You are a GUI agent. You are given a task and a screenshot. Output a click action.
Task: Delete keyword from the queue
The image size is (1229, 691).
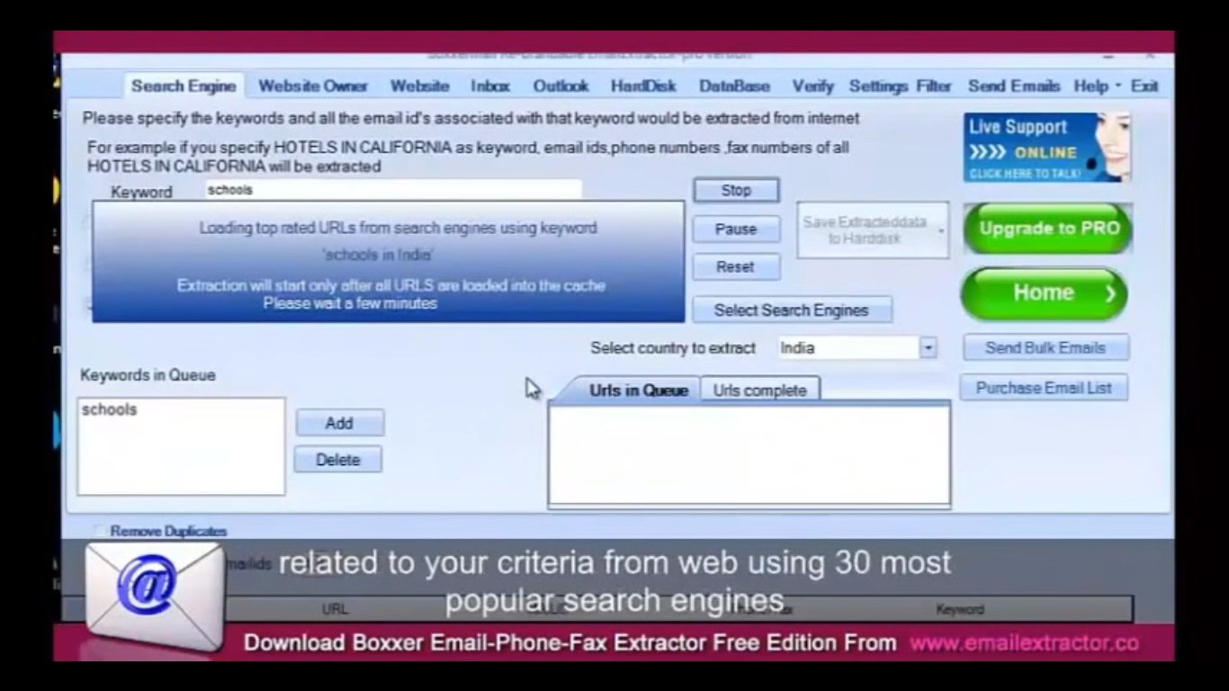(x=338, y=460)
